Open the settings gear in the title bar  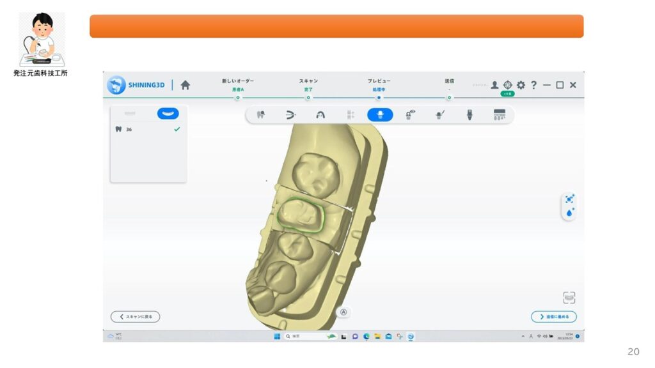pos(521,85)
